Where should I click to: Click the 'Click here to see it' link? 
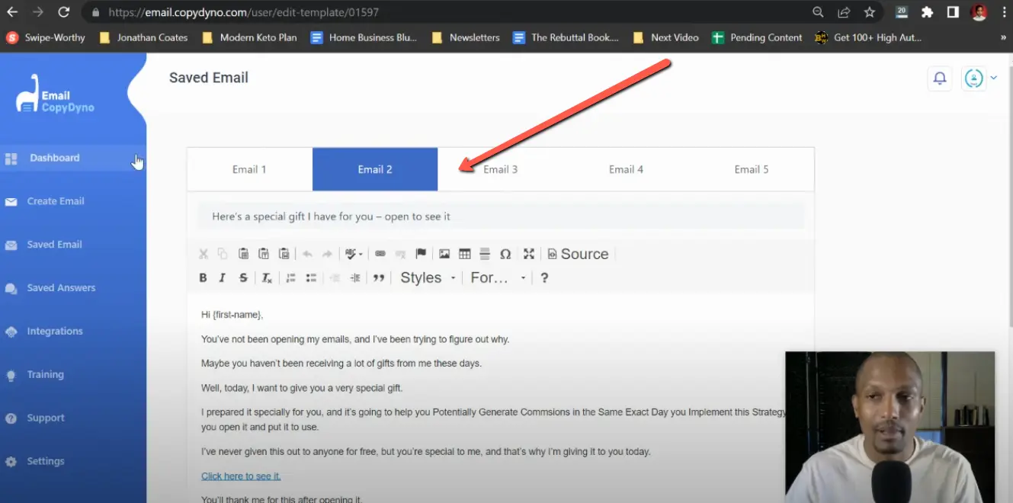[241, 475]
